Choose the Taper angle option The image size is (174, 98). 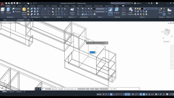[94, 89]
